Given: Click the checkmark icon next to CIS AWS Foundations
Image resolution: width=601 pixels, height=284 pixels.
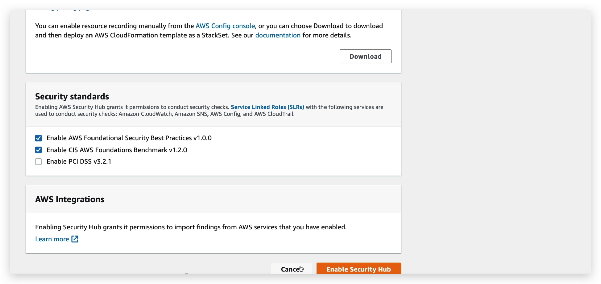Looking at the screenshot, I should point(38,150).
